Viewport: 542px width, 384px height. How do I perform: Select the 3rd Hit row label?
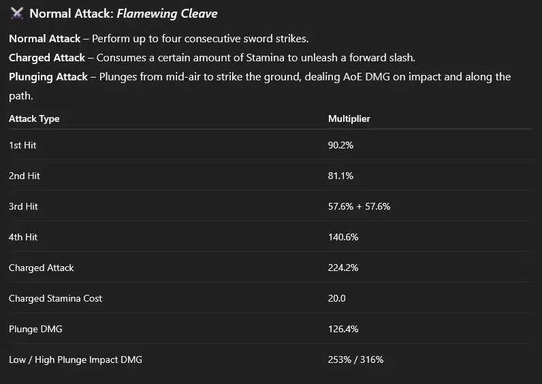(x=25, y=206)
